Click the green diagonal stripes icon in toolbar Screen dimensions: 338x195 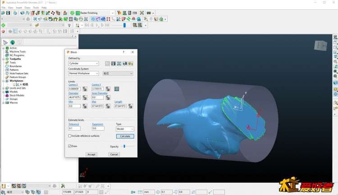(128, 19)
